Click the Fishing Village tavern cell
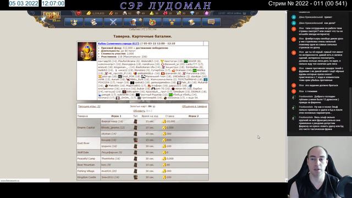This screenshot has height=198, width=352. coord(89,171)
